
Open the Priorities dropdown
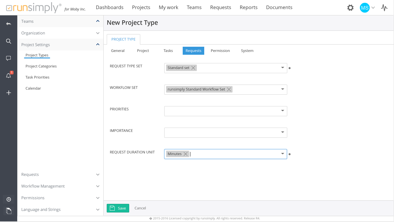point(282,111)
